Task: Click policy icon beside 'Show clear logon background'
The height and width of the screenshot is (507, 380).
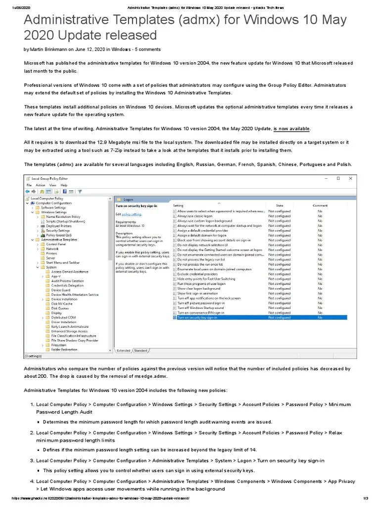Action: click(x=175, y=289)
